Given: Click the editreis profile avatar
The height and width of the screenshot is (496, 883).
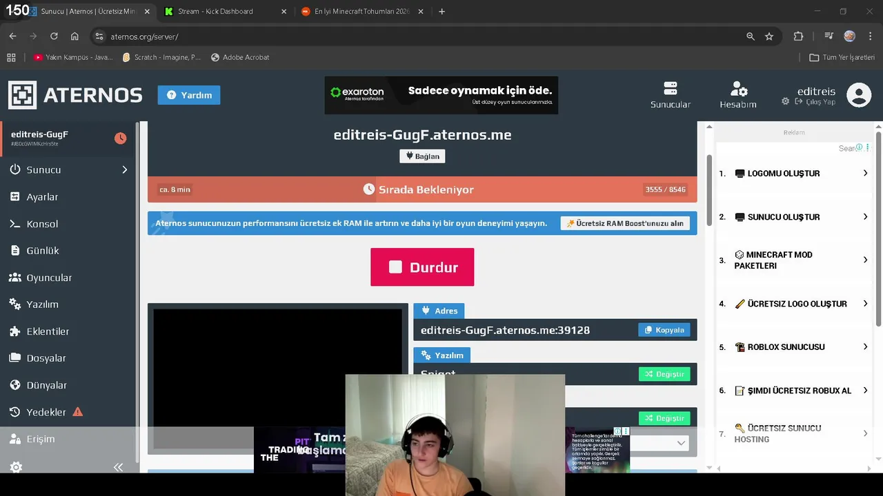Looking at the screenshot, I should tap(859, 95).
